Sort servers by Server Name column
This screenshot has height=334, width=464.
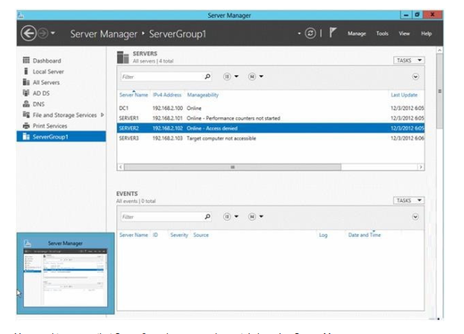point(134,95)
